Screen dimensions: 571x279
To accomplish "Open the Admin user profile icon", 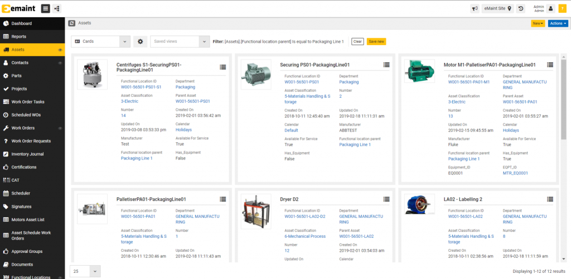I will coord(551,8).
